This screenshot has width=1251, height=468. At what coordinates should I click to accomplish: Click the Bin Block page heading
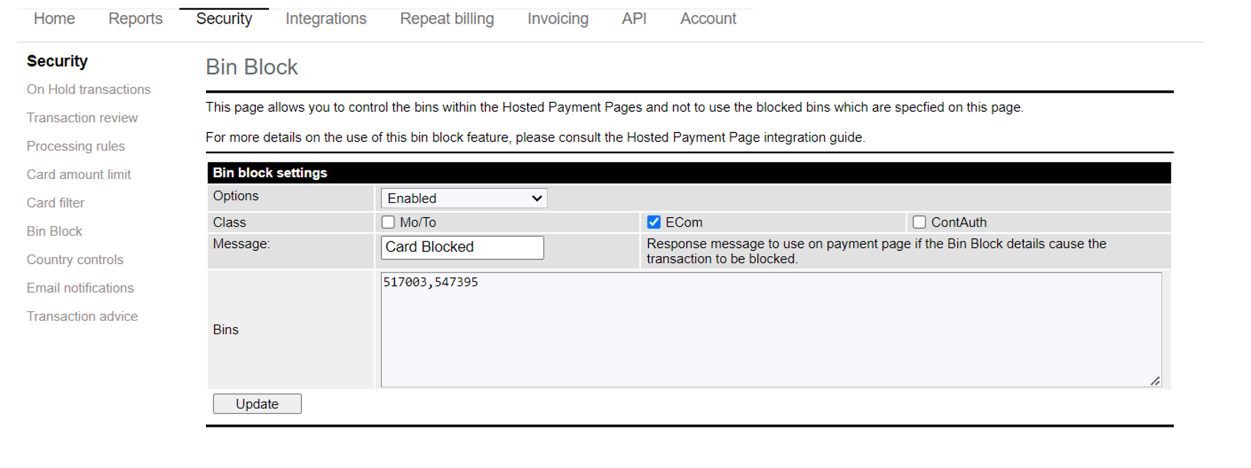(x=252, y=67)
